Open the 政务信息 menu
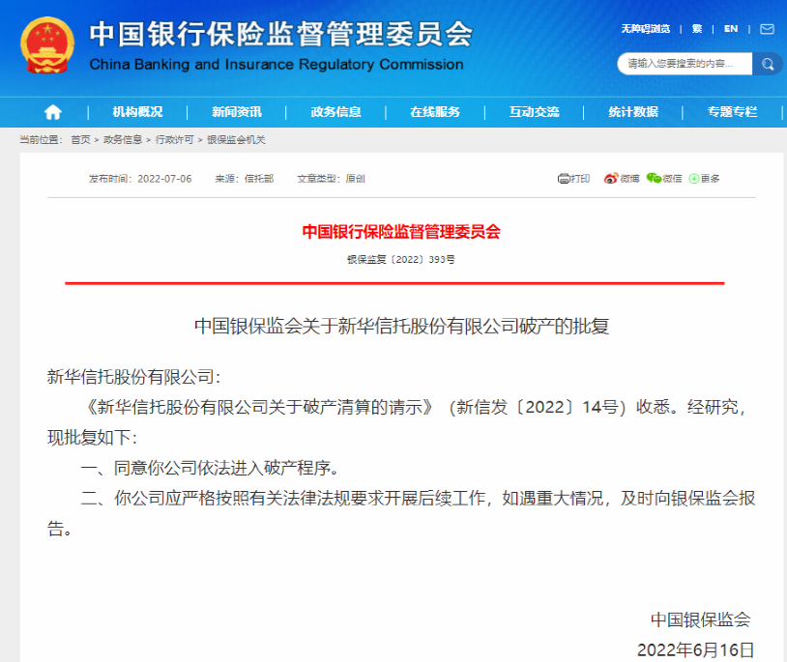 pos(335,112)
